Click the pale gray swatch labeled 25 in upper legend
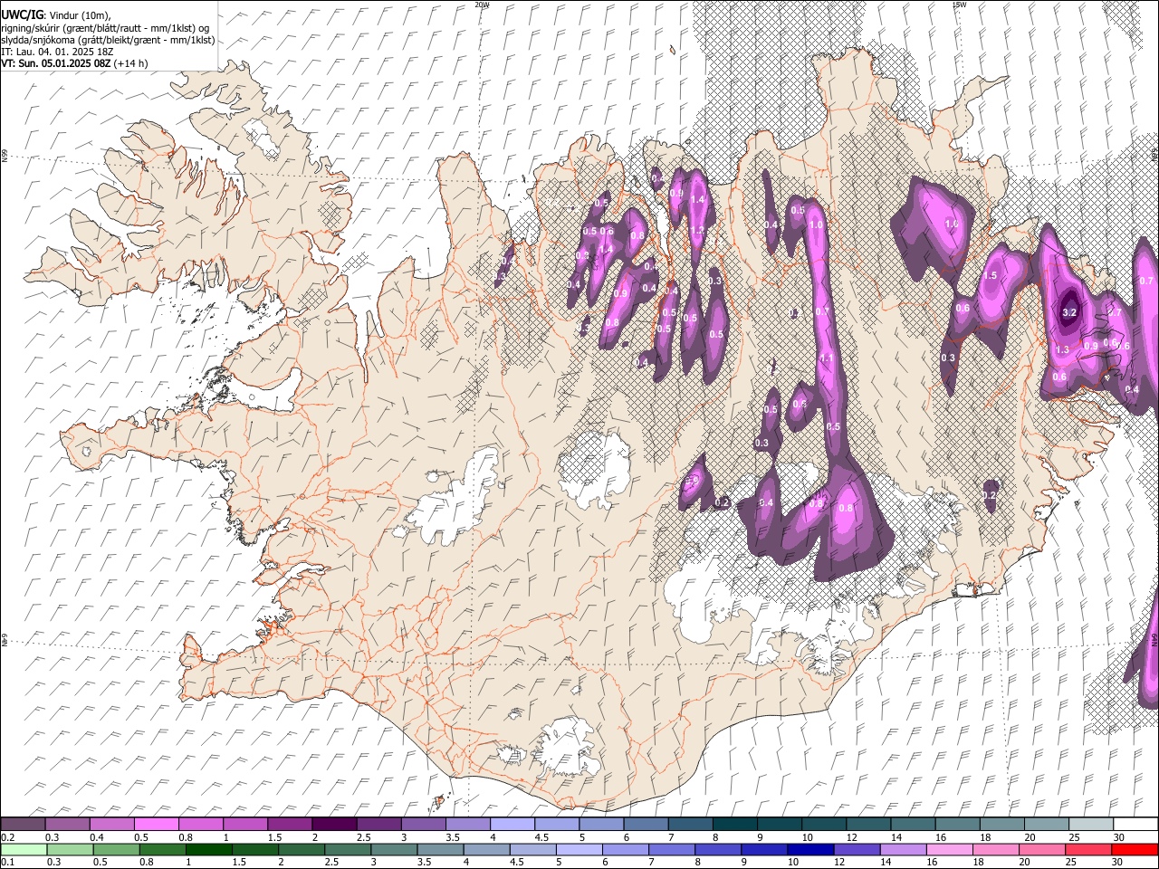 1089,824
